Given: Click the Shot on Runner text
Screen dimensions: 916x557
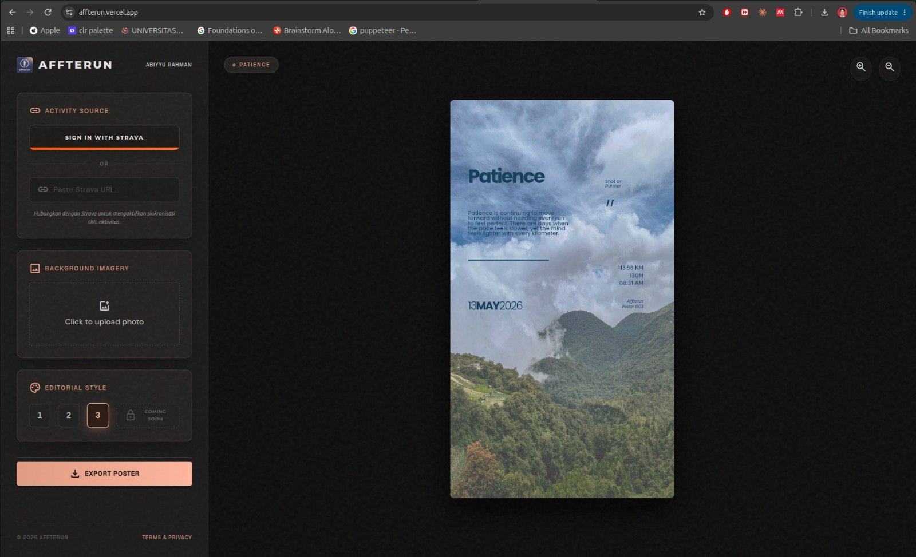Looking at the screenshot, I should point(614,184).
